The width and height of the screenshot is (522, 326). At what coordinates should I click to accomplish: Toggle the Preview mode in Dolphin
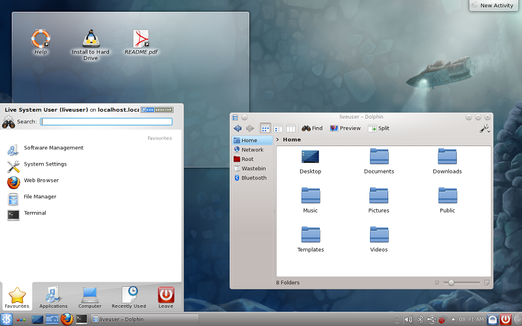(345, 128)
